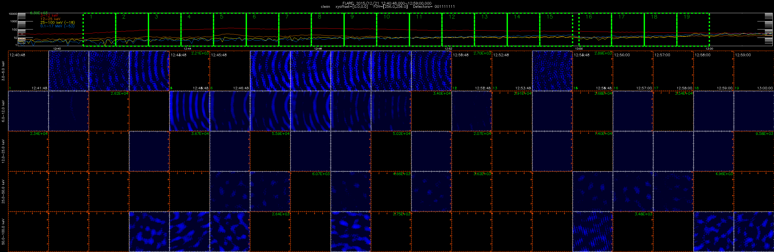774x252 pixels.
Task: Click the 12:56:00 start time label
Action: pyautogui.click(x=622, y=55)
